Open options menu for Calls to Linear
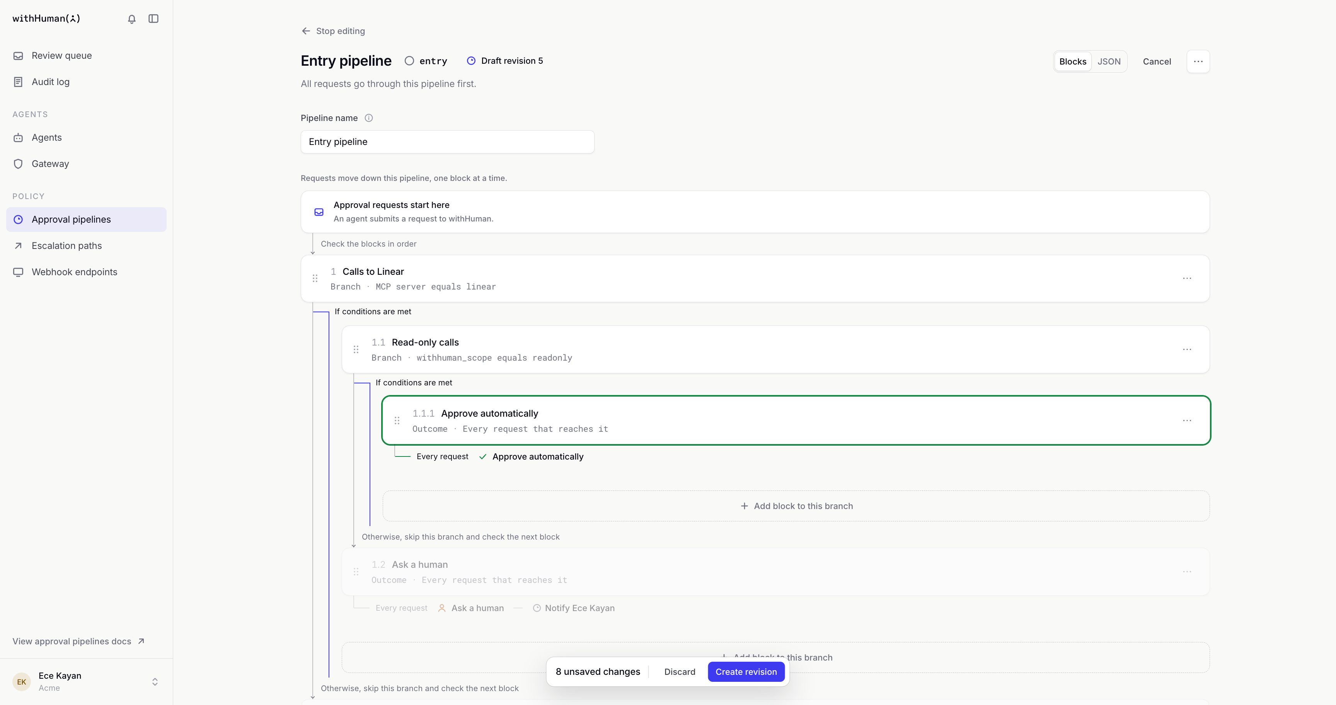 point(1187,278)
